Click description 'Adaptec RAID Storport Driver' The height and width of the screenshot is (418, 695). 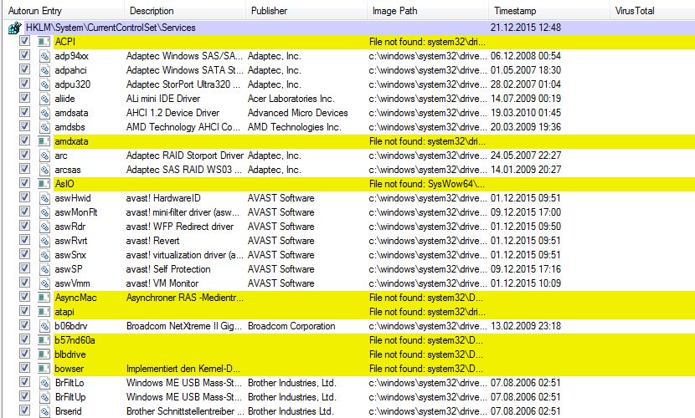click(185, 155)
